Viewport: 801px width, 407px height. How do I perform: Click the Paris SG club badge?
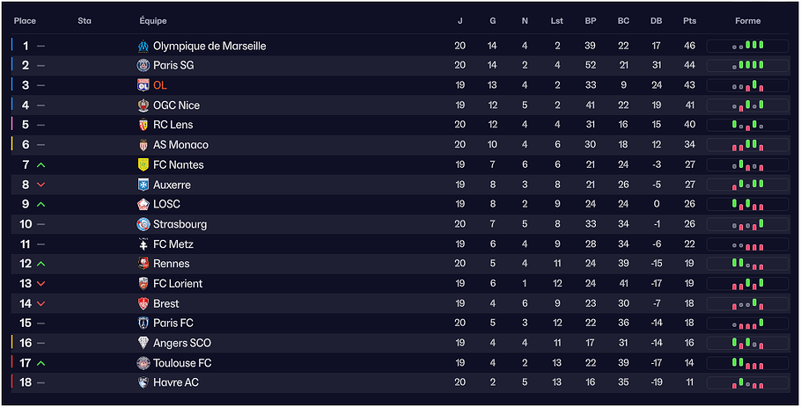143,65
